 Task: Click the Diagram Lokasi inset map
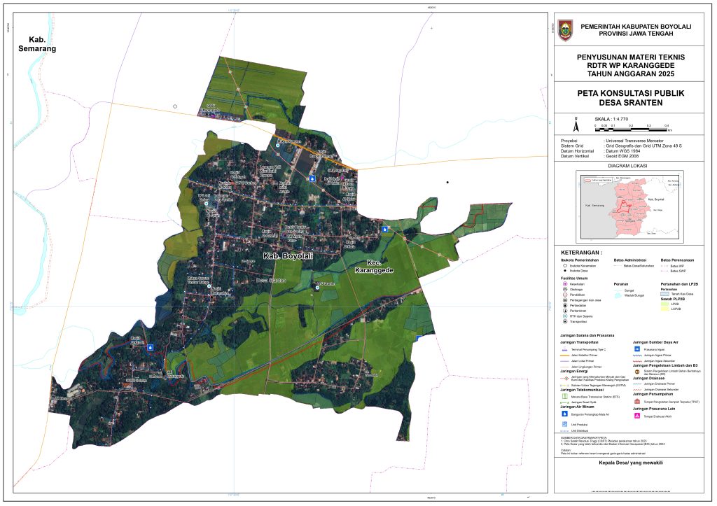(629, 206)
